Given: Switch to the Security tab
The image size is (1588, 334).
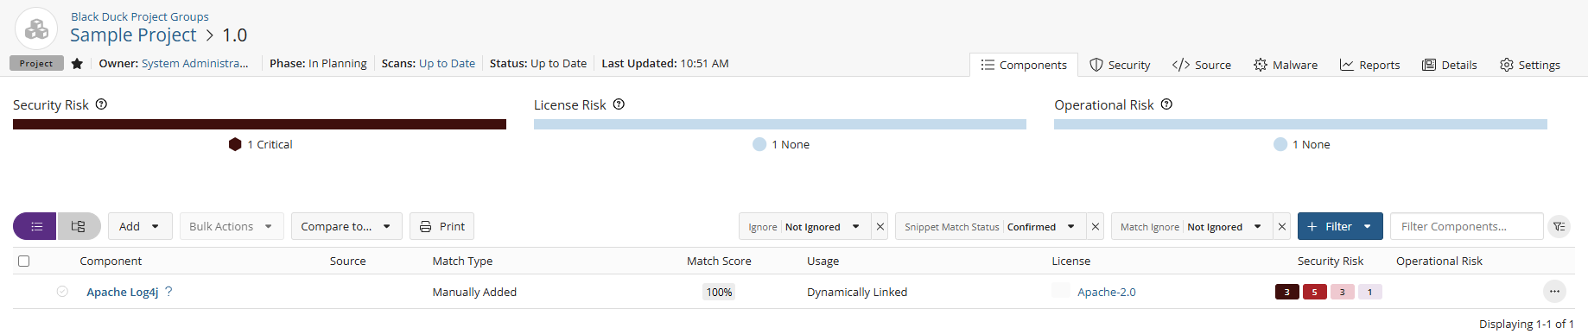Looking at the screenshot, I should click(1120, 65).
